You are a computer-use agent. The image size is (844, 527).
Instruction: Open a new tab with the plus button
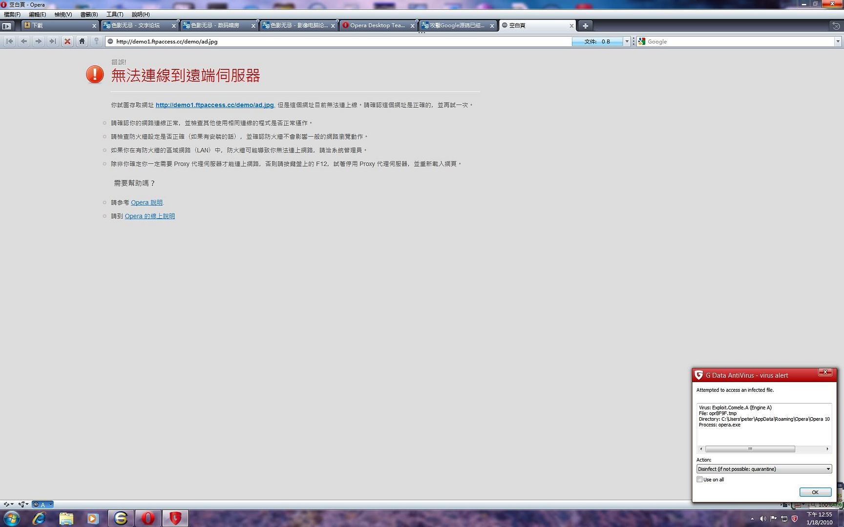pos(585,25)
